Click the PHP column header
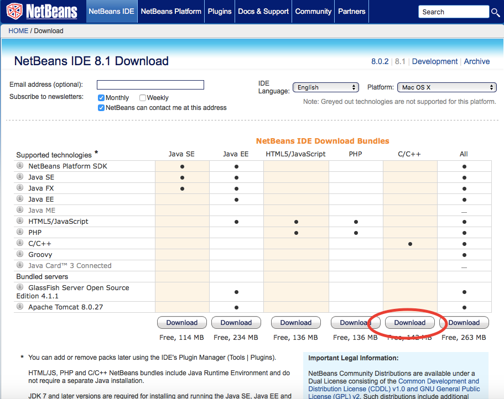504x399 pixels. pyautogui.click(x=356, y=154)
